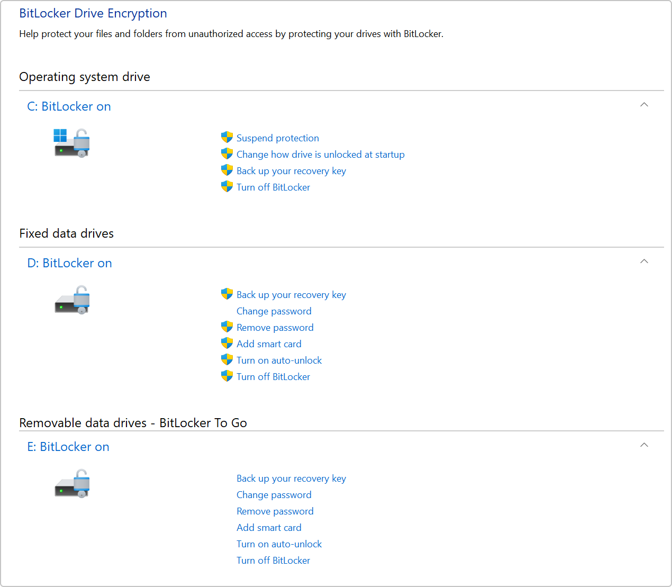Click the shield icon next to Turn off BitLocker for C:
Screen dimensions: 672x587
[x=226, y=186]
